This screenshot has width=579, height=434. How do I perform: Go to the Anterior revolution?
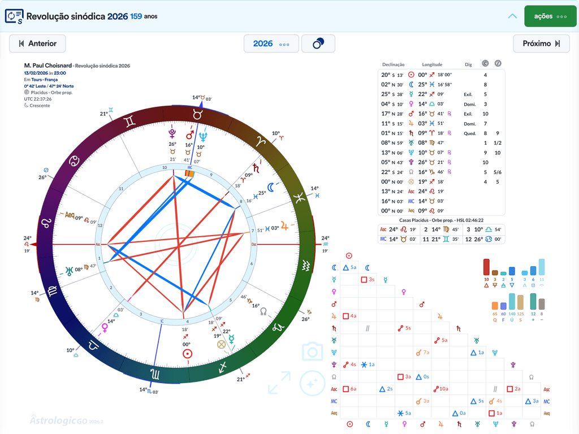pyautogui.click(x=37, y=44)
